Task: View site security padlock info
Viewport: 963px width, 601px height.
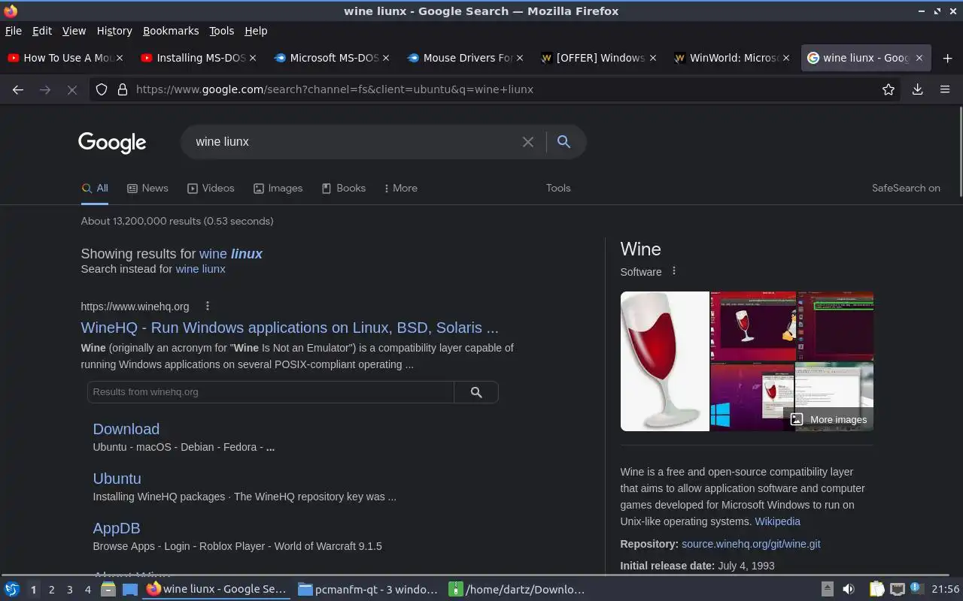Action: pyautogui.click(x=122, y=89)
